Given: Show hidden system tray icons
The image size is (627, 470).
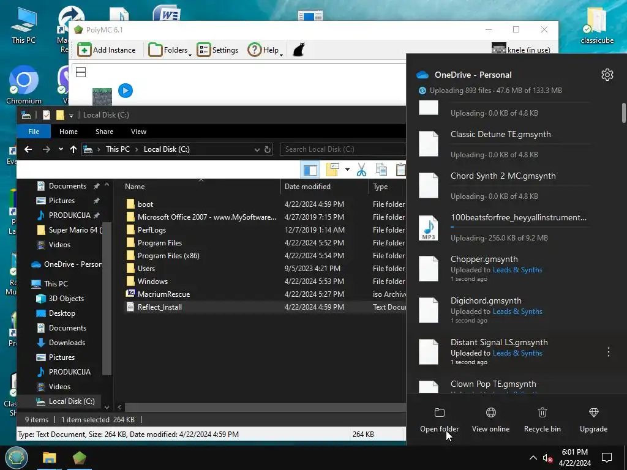Looking at the screenshot, I should point(533,458).
